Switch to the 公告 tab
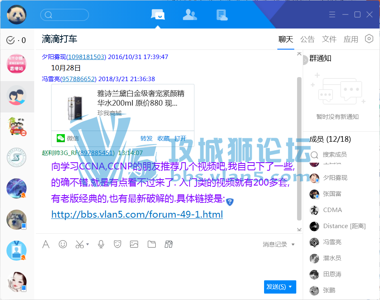The height and width of the screenshot is (300, 380). click(308, 39)
